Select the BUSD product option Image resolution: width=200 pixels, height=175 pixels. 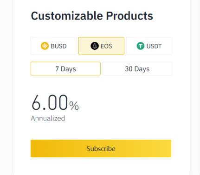(x=54, y=46)
